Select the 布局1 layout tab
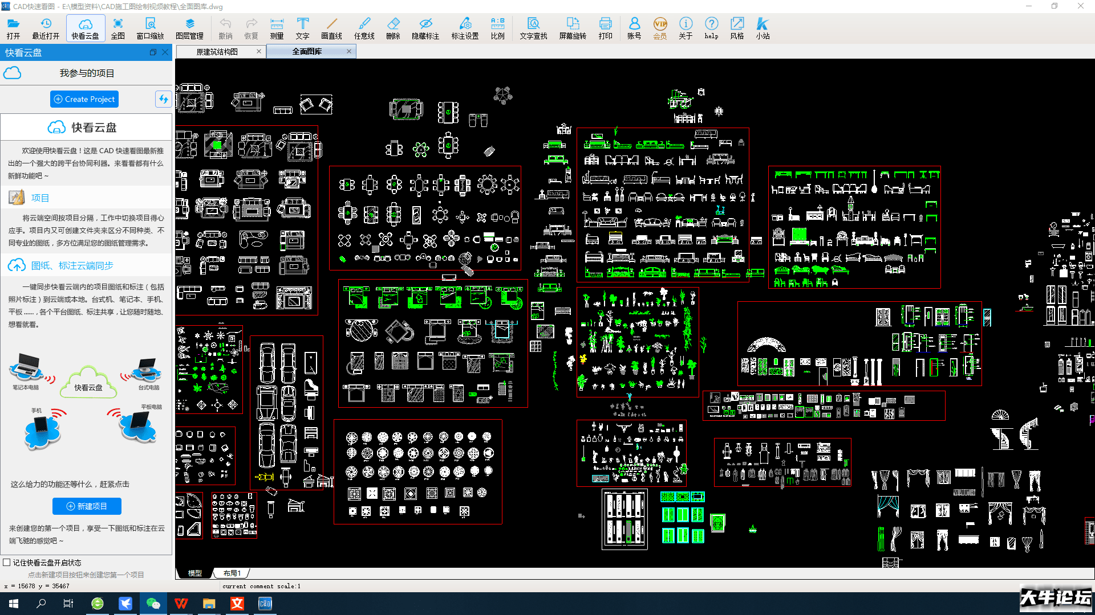 (x=232, y=573)
